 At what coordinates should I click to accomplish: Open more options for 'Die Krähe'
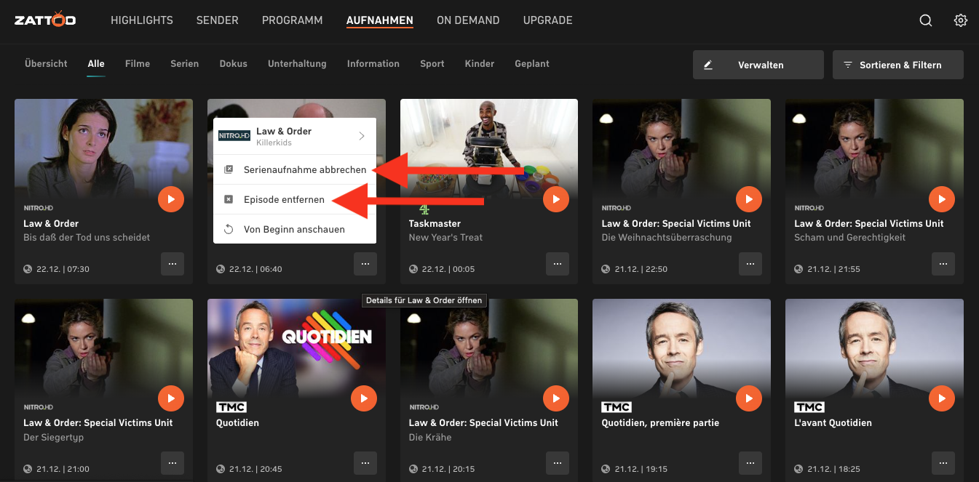(558, 463)
